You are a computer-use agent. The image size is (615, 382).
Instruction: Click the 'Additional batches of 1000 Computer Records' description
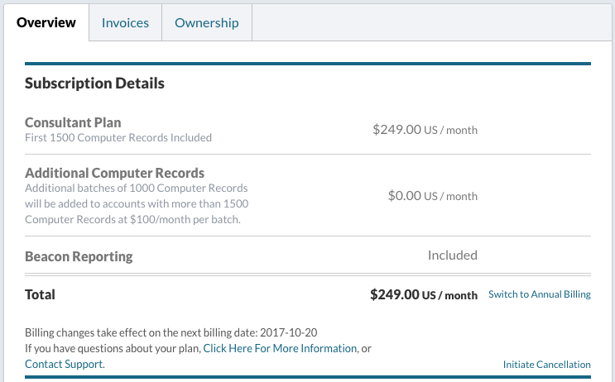click(137, 203)
